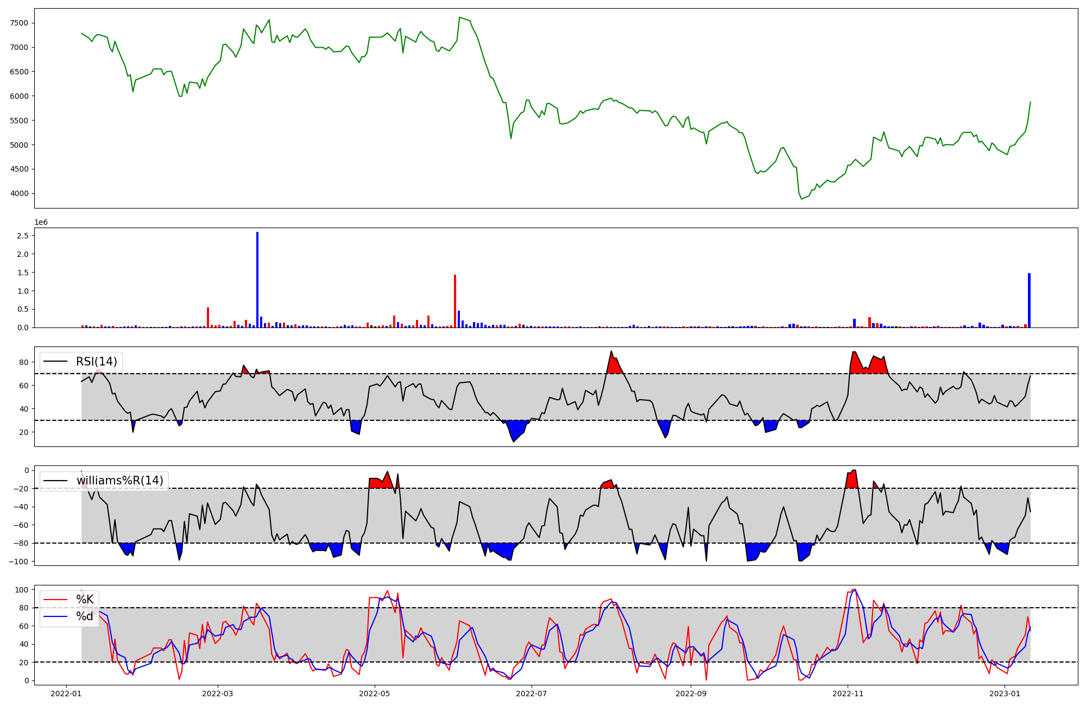This screenshot has height=706, width=1086.
Task: Click the %d legend entry
Action: [85, 616]
